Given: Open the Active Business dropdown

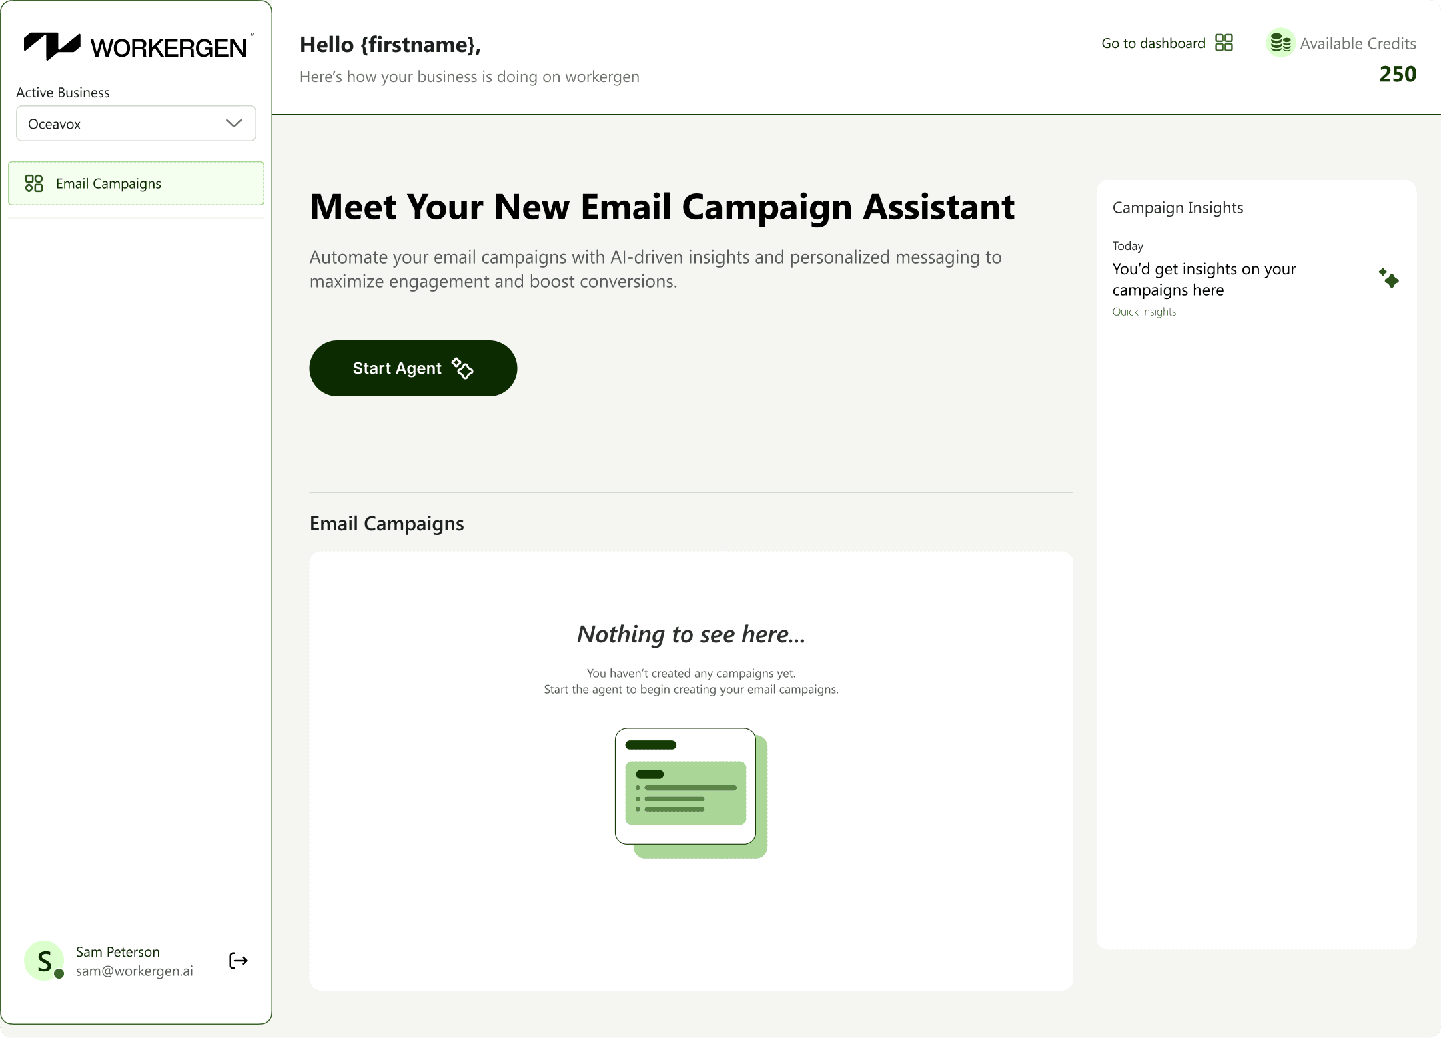Looking at the screenshot, I should click(136, 123).
